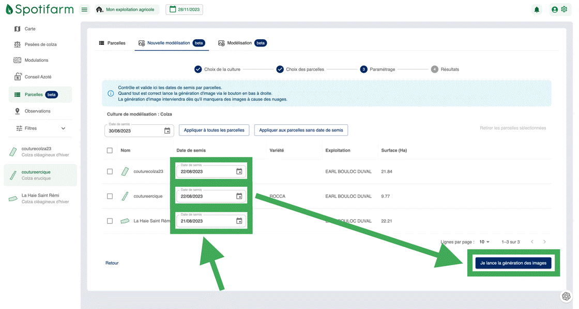
Task: Click the notifications bell icon
Action: point(537,10)
